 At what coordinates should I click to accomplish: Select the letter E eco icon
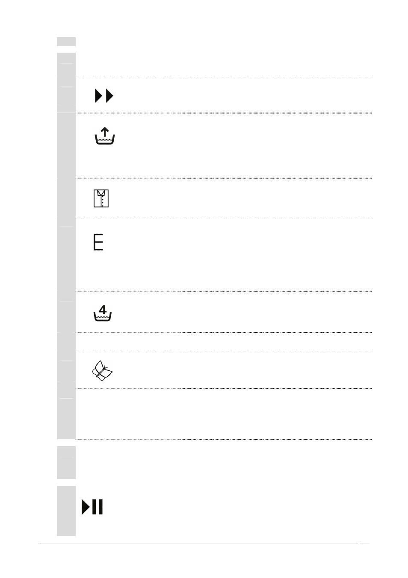[x=98, y=242]
